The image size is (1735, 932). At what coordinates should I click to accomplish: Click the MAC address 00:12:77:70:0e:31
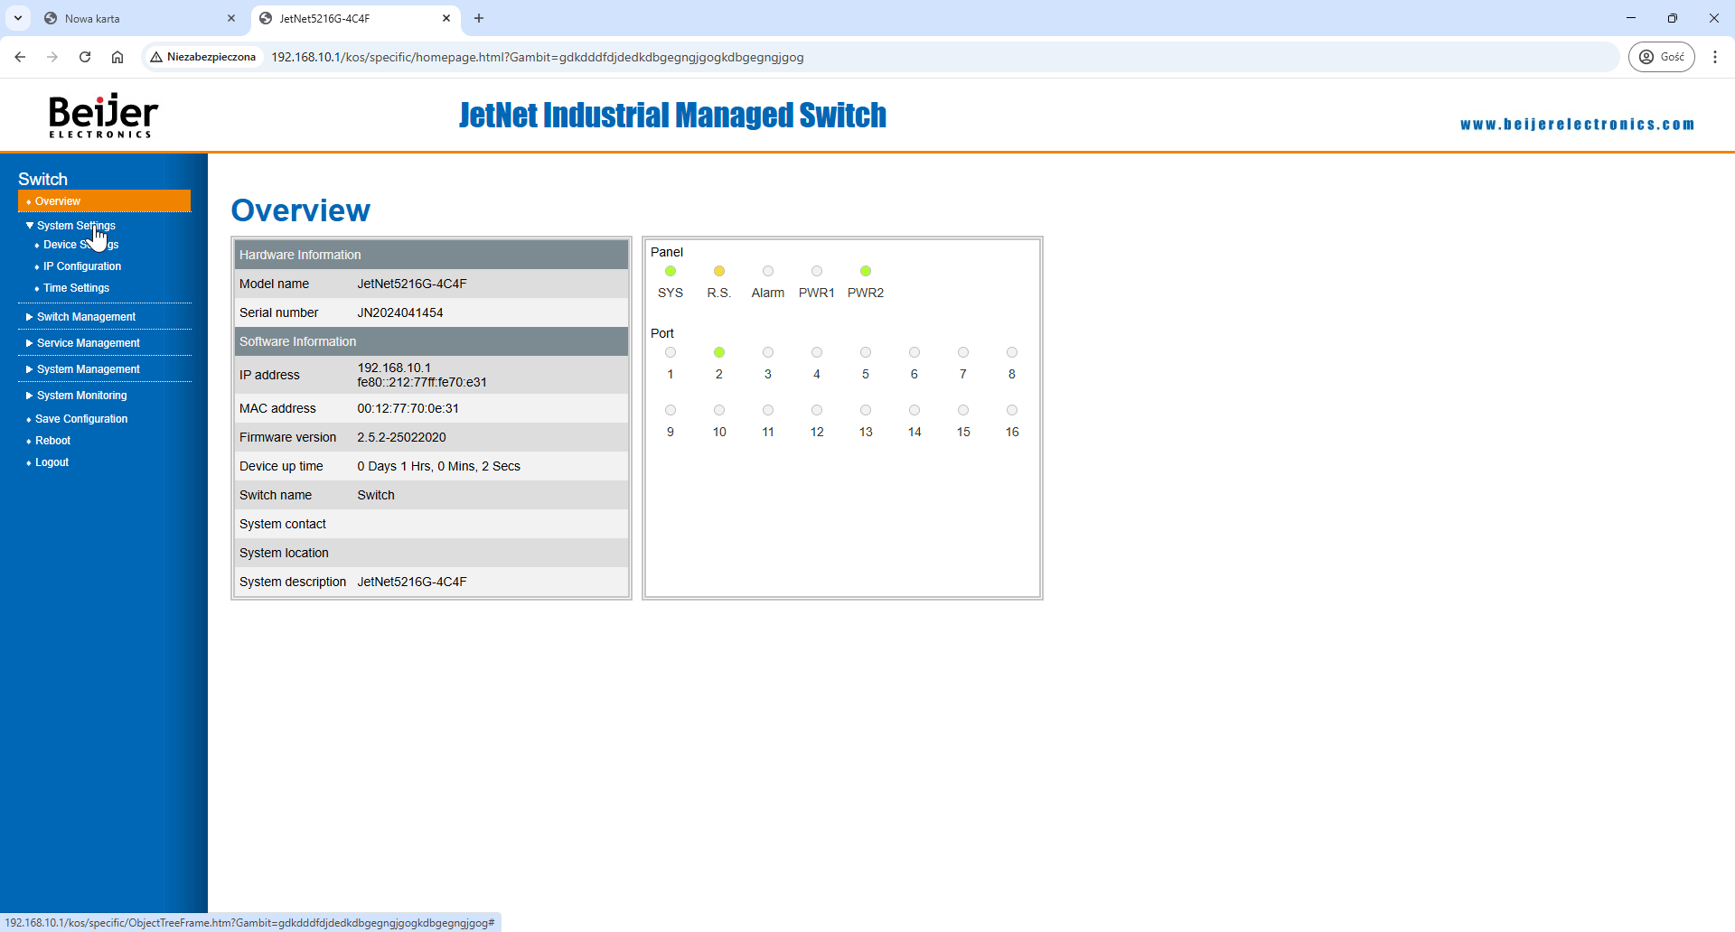[x=408, y=408]
